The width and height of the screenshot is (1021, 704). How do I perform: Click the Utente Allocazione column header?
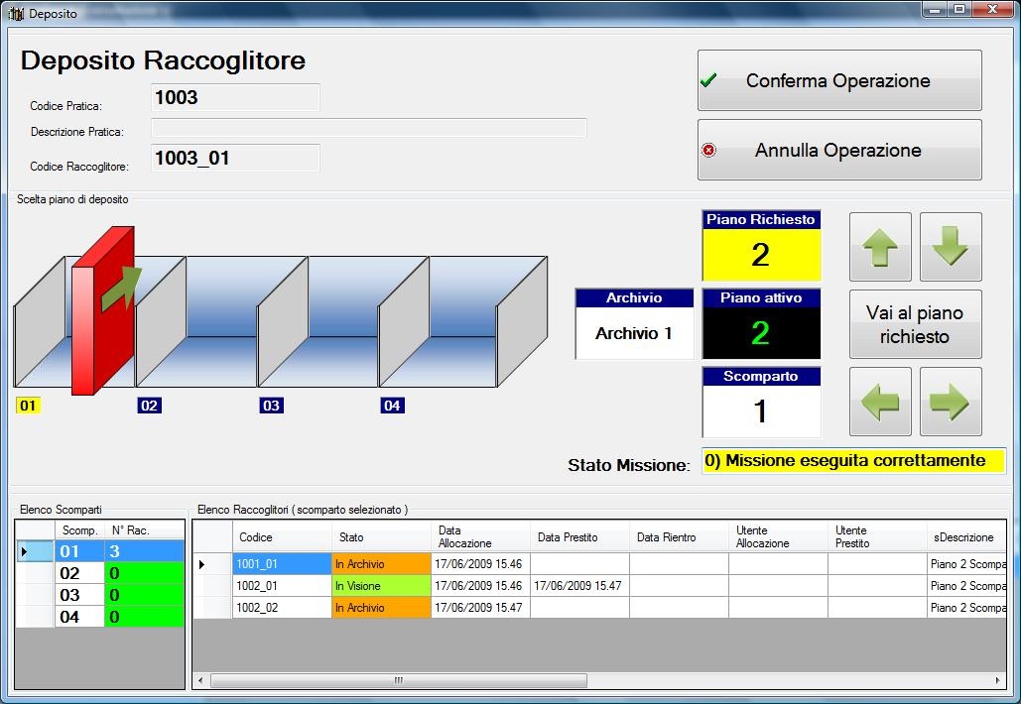point(778,536)
